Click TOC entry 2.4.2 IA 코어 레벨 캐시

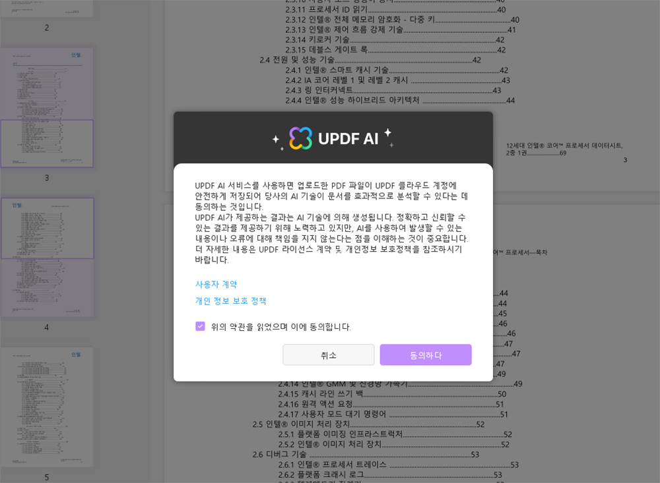pyautogui.click(x=397, y=80)
